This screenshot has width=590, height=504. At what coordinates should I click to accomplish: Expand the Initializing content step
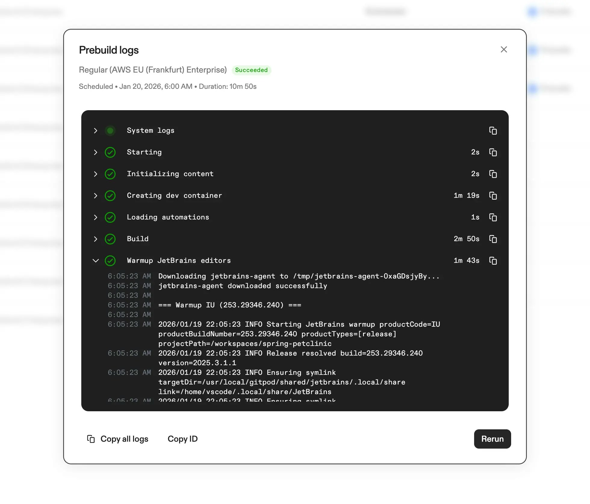[x=96, y=174]
